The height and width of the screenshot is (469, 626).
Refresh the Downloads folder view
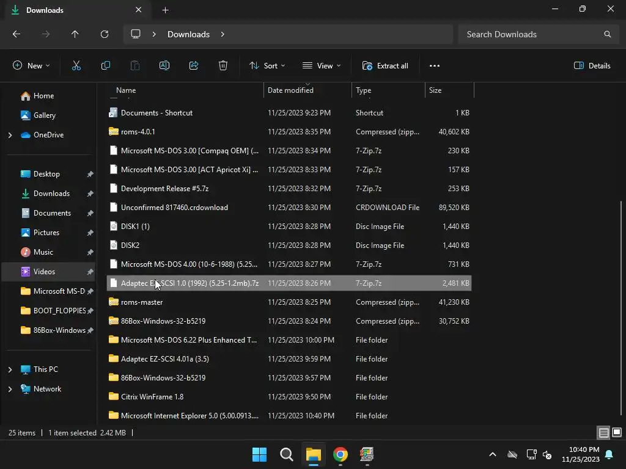(105, 34)
